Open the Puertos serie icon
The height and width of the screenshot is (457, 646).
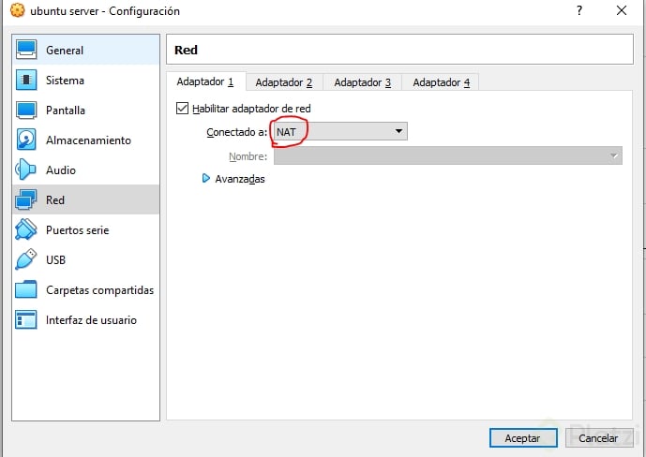point(26,230)
